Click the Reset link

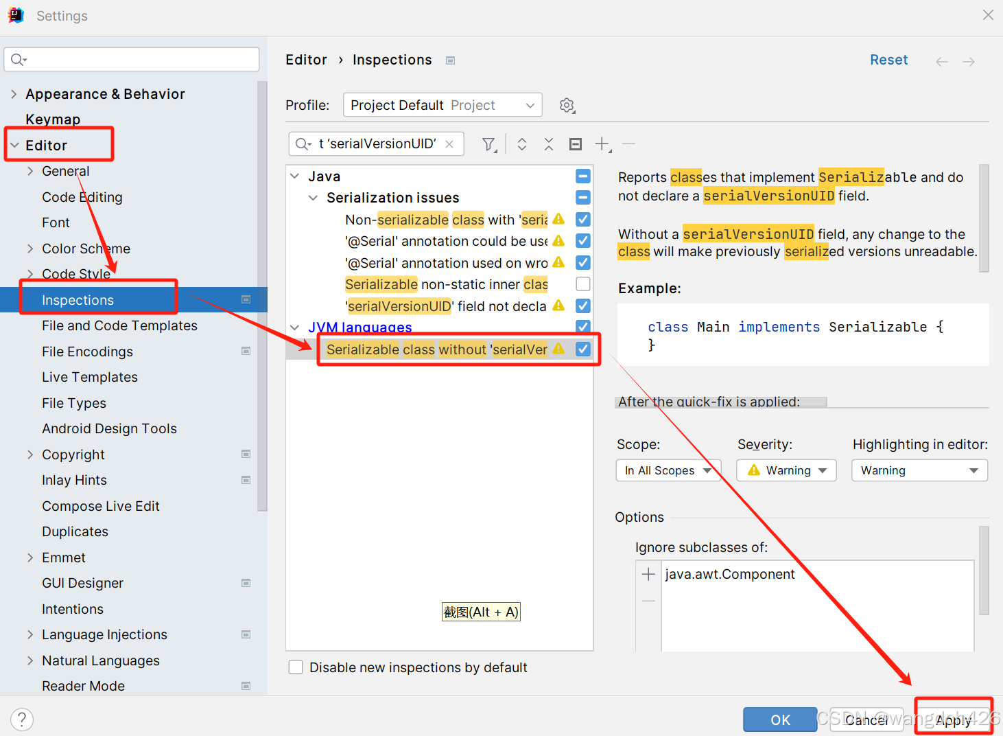pos(888,60)
